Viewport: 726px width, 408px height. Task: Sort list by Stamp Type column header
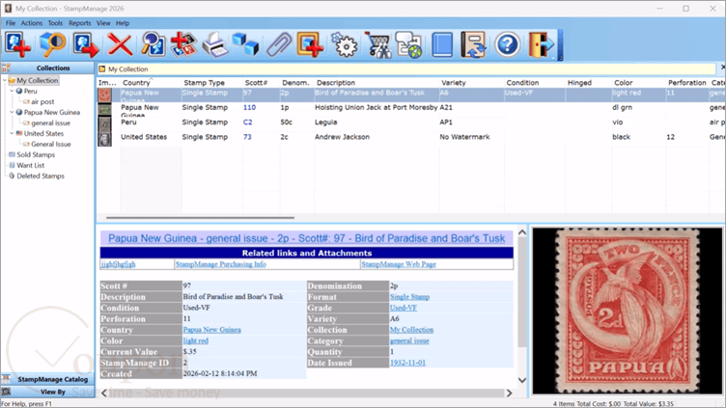click(211, 83)
